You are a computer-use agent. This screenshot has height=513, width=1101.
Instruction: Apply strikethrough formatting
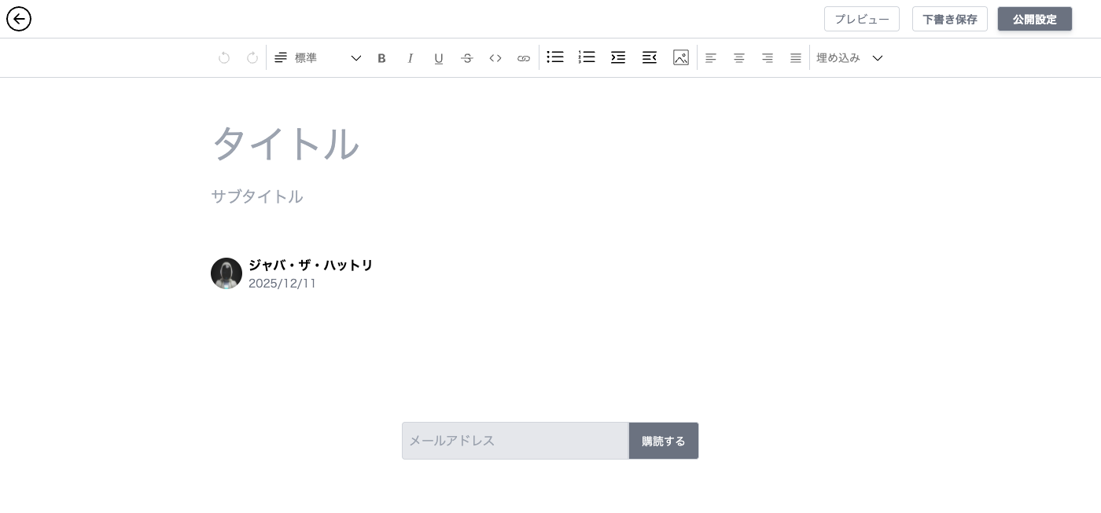pyautogui.click(x=467, y=58)
